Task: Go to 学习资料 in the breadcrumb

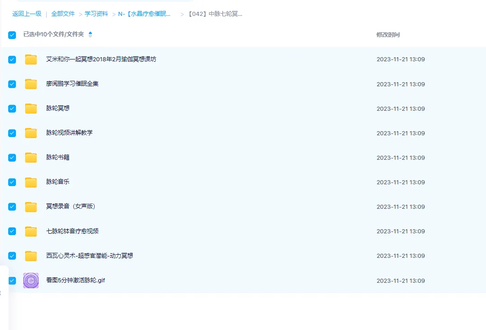Action: tap(96, 14)
